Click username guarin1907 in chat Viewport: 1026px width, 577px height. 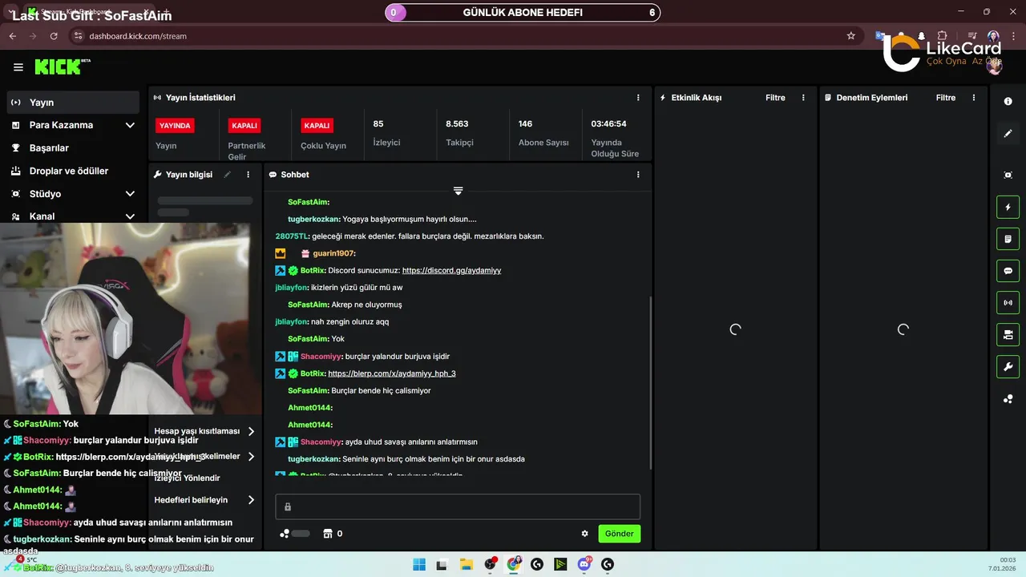(x=333, y=253)
